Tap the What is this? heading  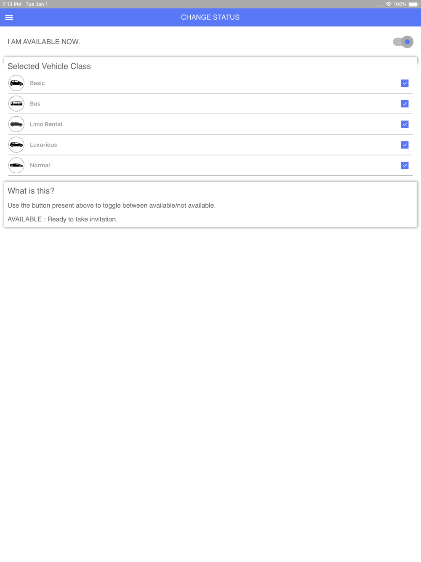31,191
